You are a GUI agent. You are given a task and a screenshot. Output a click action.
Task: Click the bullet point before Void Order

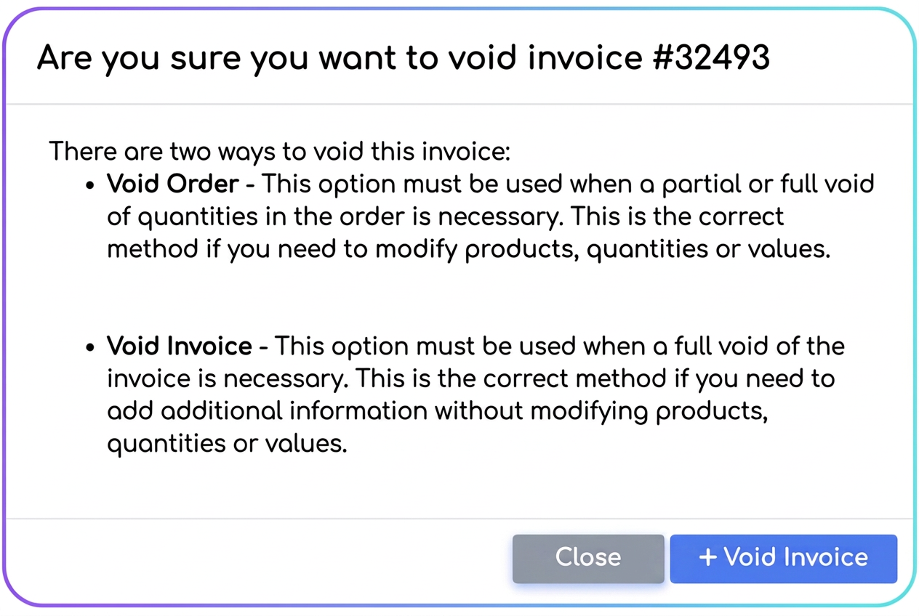(x=91, y=185)
